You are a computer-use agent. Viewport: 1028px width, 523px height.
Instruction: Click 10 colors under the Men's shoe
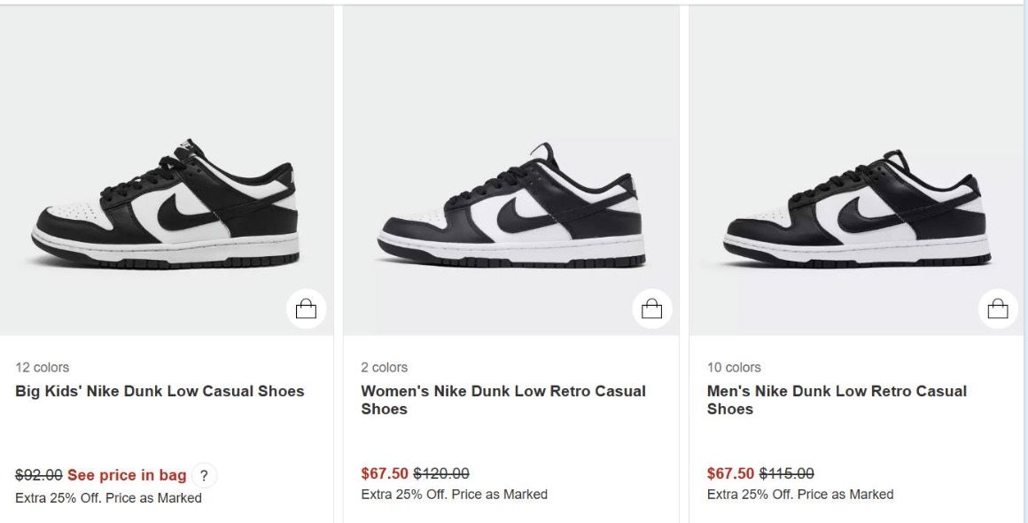pyautogui.click(x=733, y=366)
